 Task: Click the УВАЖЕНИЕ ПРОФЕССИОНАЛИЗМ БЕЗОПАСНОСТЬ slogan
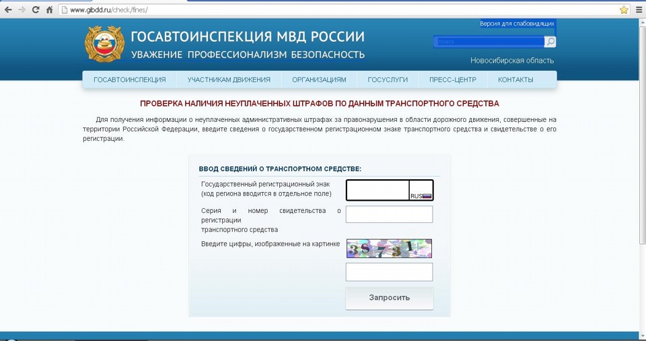[248, 55]
